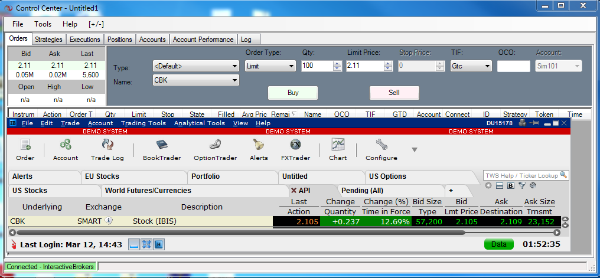Click the blue H icon in status bar
Image resolution: width=600 pixels, height=278 pixels.
tap(159, 244)
